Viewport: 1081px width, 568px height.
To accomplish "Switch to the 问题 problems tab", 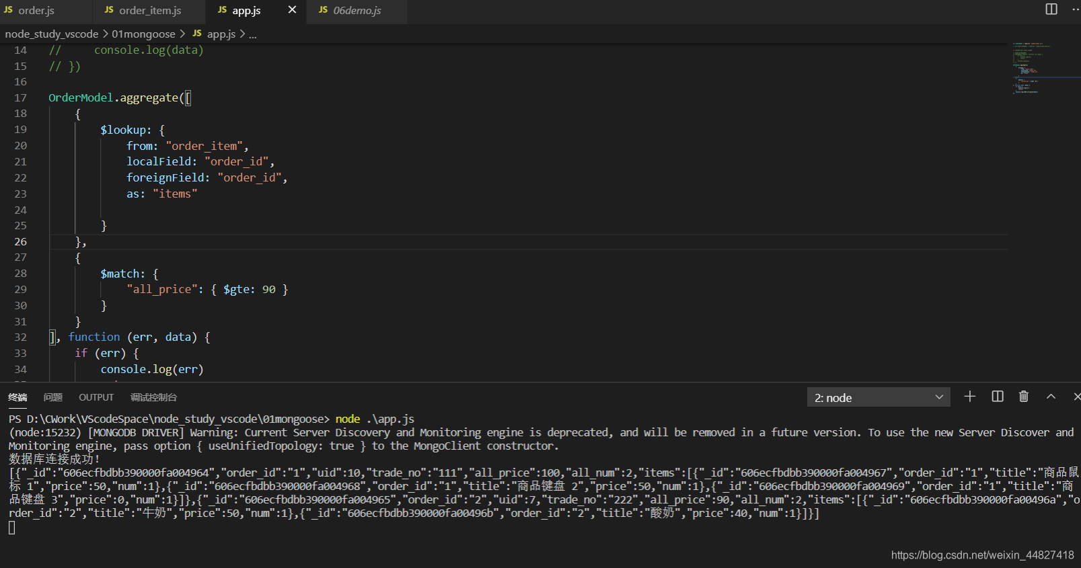I will point(53,397).
